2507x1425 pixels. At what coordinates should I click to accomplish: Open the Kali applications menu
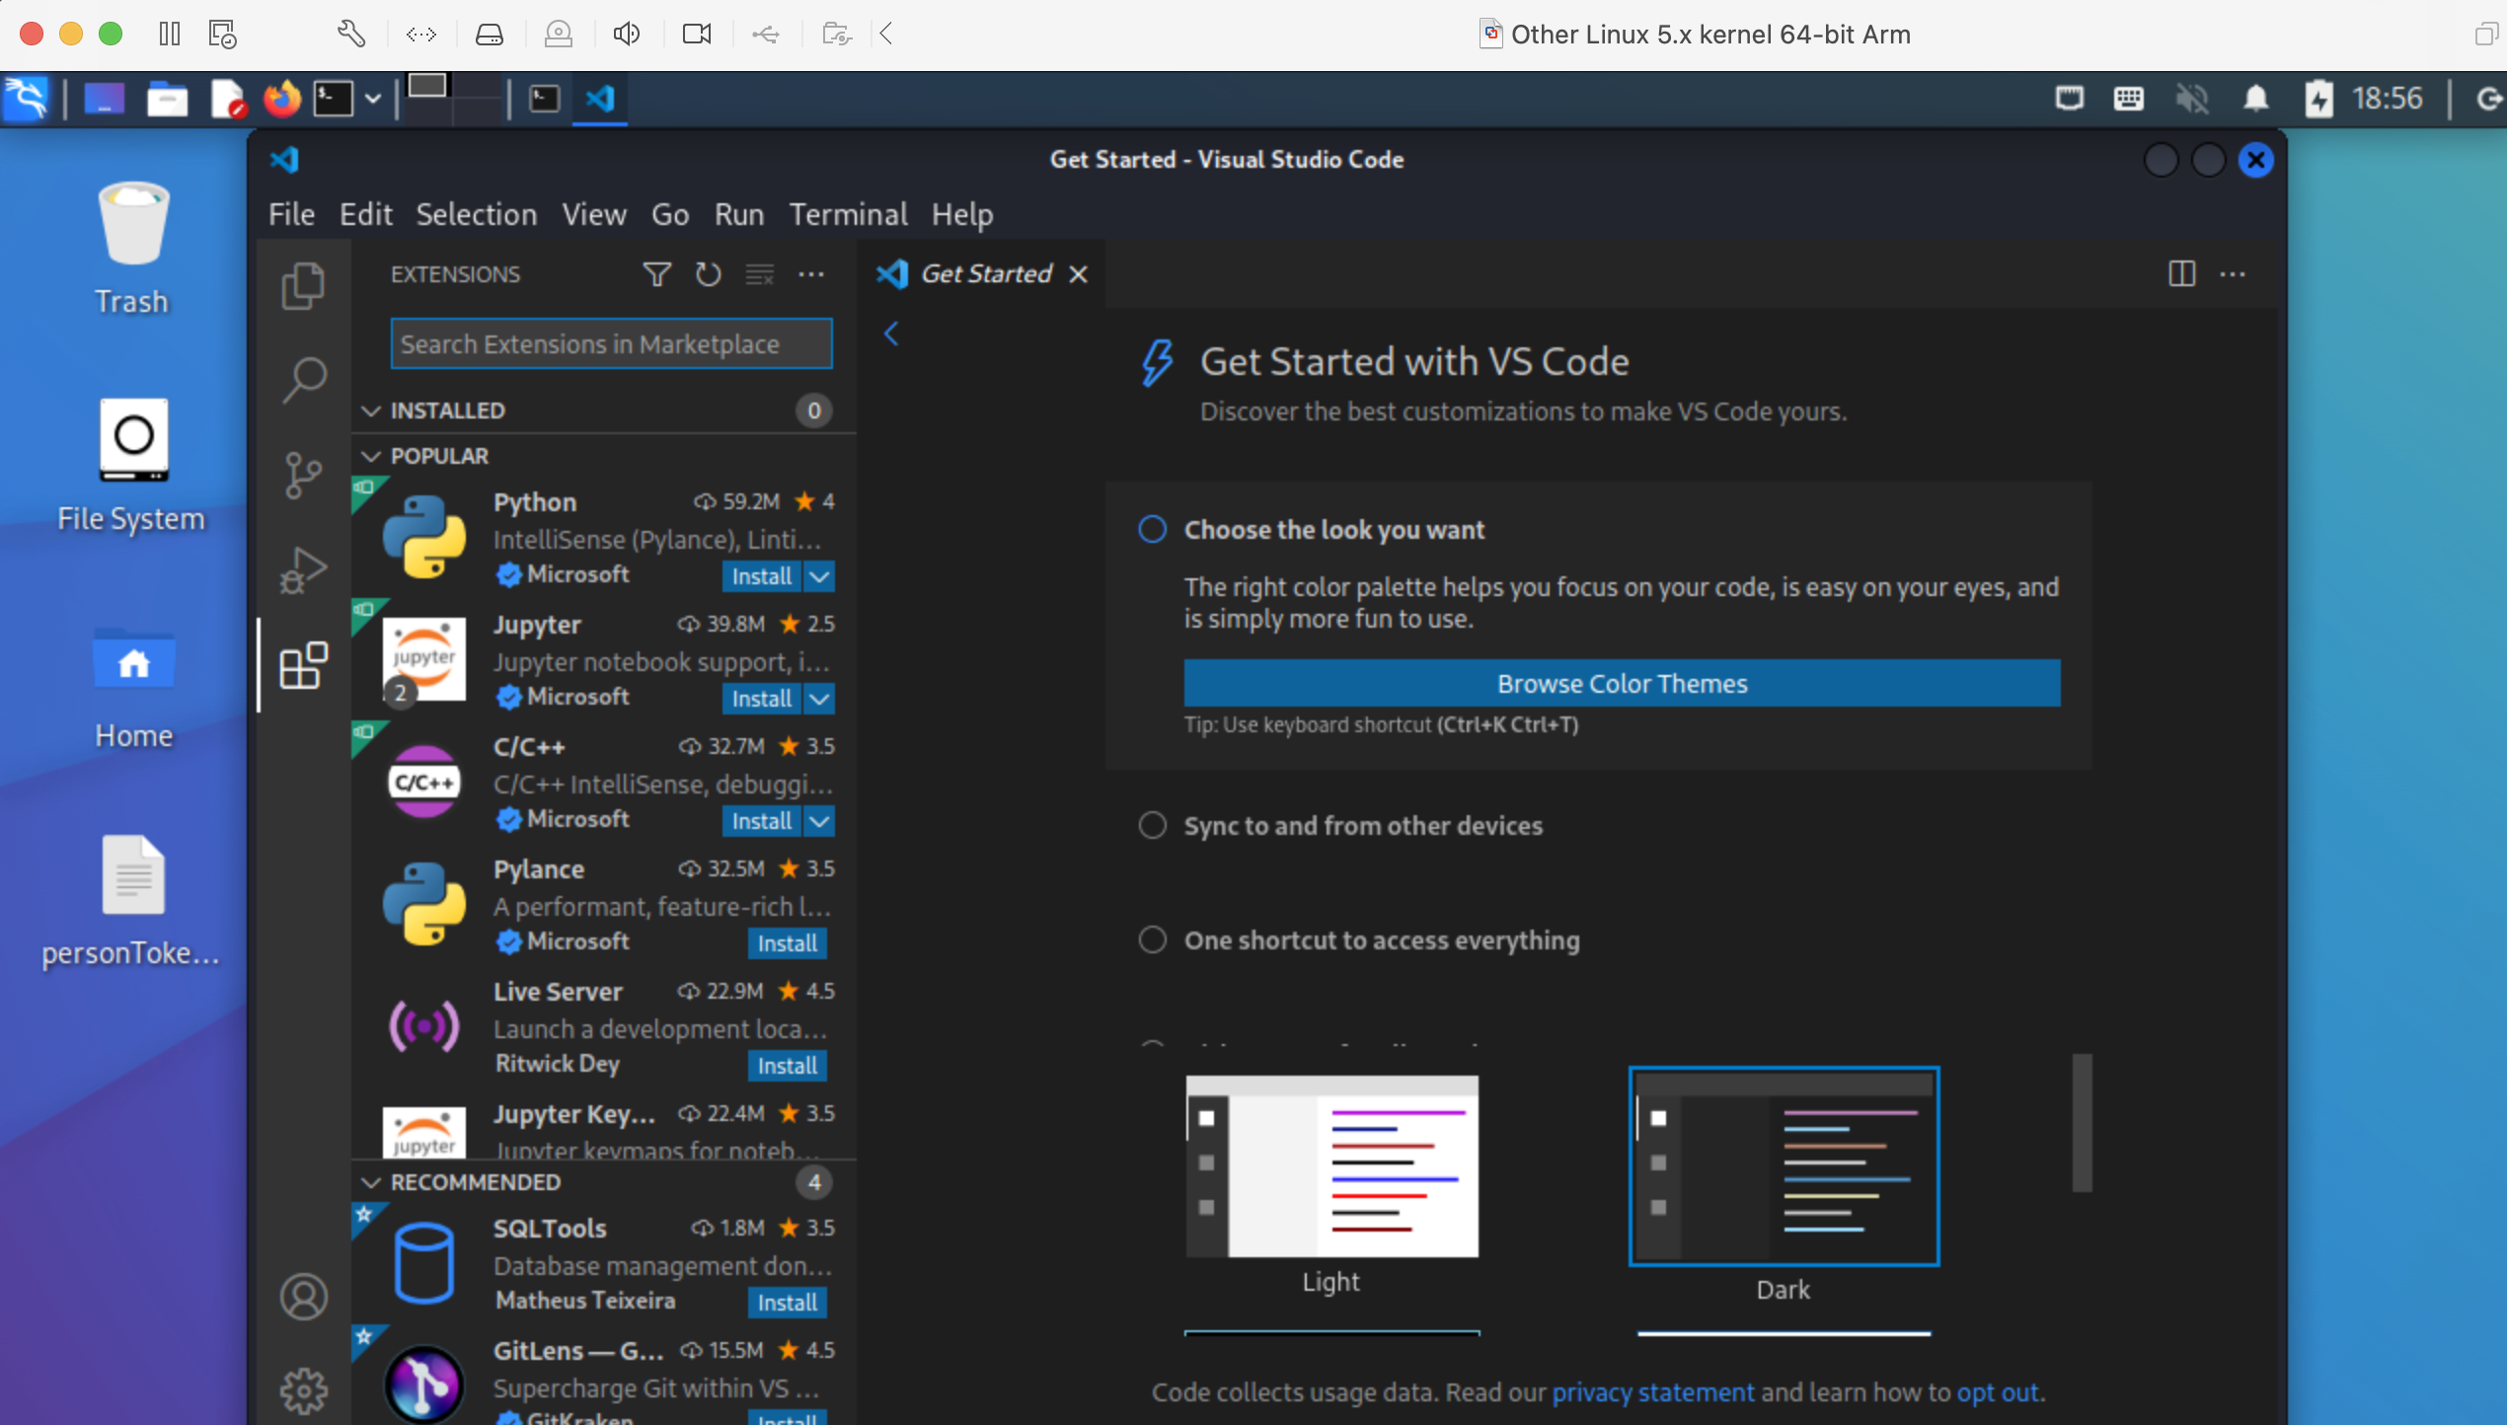27,99
